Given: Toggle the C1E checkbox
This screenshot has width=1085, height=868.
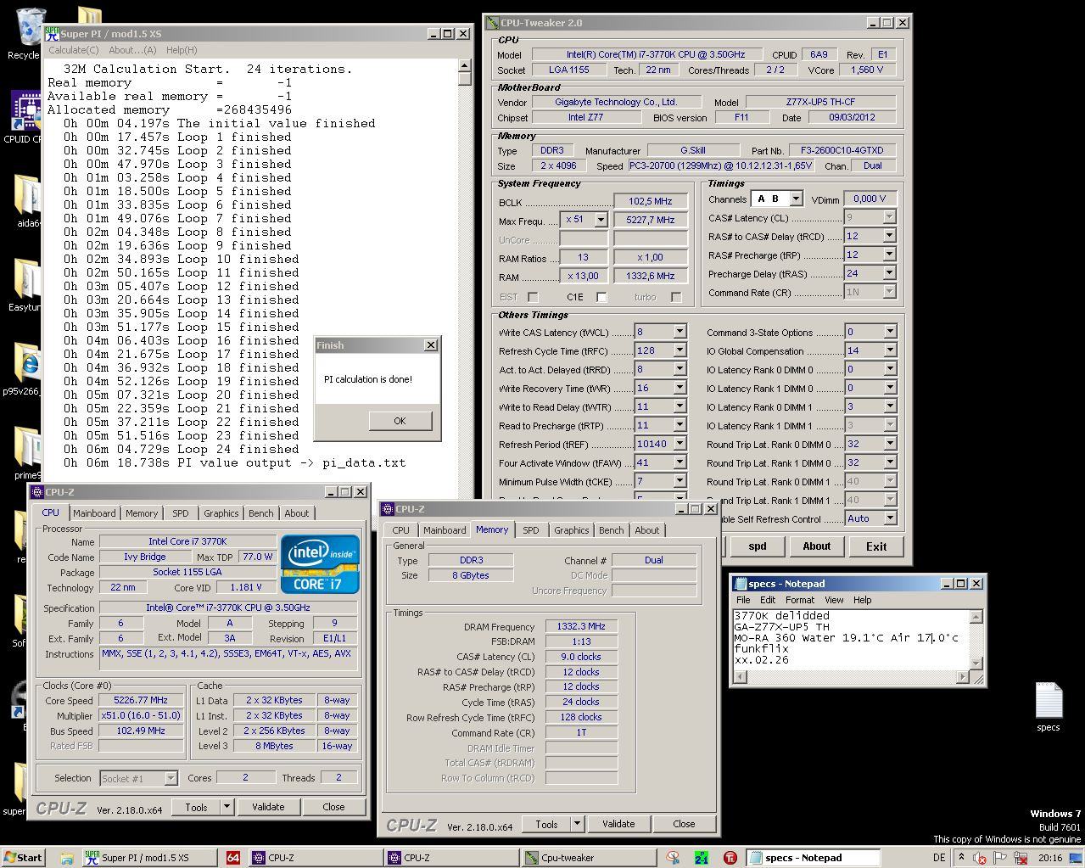Looking at the screenshot, I should [601, 297].
